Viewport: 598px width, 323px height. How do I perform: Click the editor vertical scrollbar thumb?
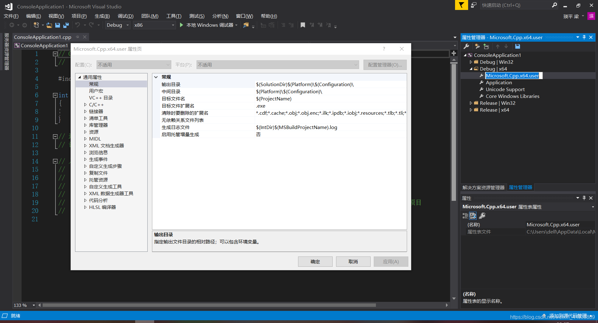[x=454, y=132]
